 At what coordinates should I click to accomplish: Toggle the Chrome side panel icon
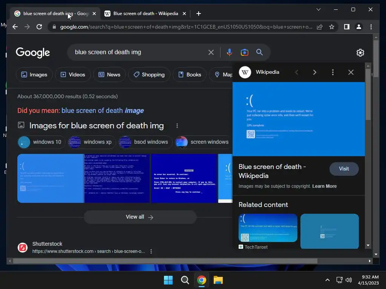click(347, 27)
